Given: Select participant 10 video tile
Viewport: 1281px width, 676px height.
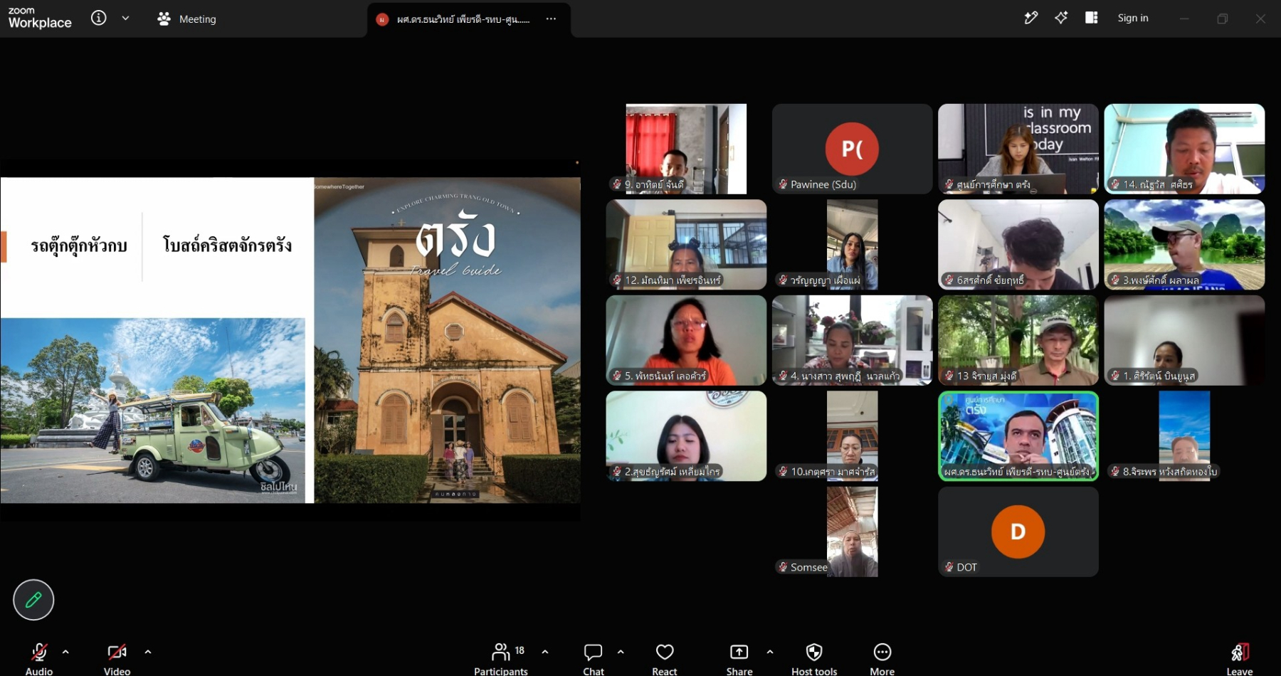Looking at the screenshot, I should point(852,436).
